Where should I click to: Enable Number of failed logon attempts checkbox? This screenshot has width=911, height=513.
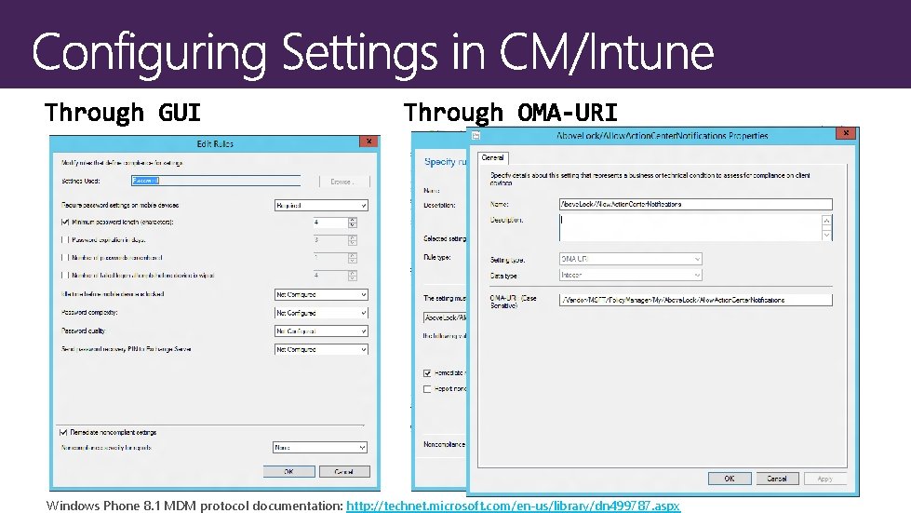(65, 276)
